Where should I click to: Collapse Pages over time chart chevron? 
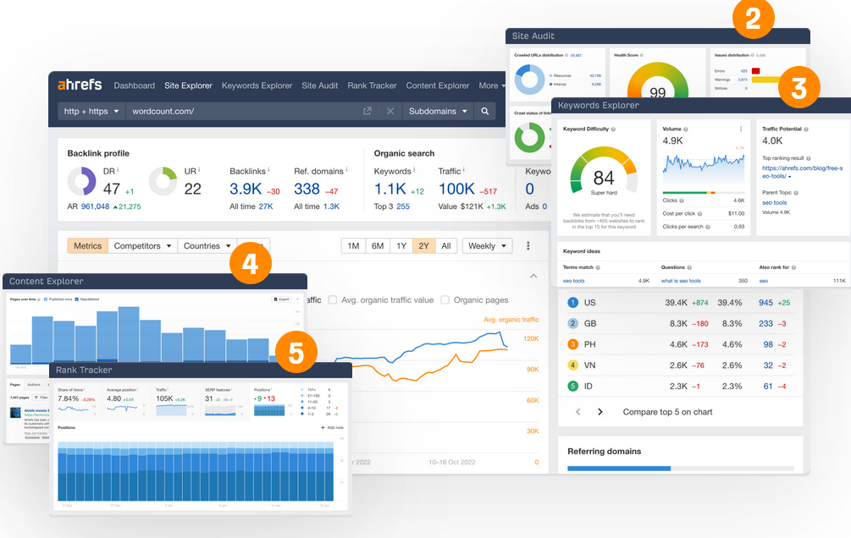[x=297, y=299]
